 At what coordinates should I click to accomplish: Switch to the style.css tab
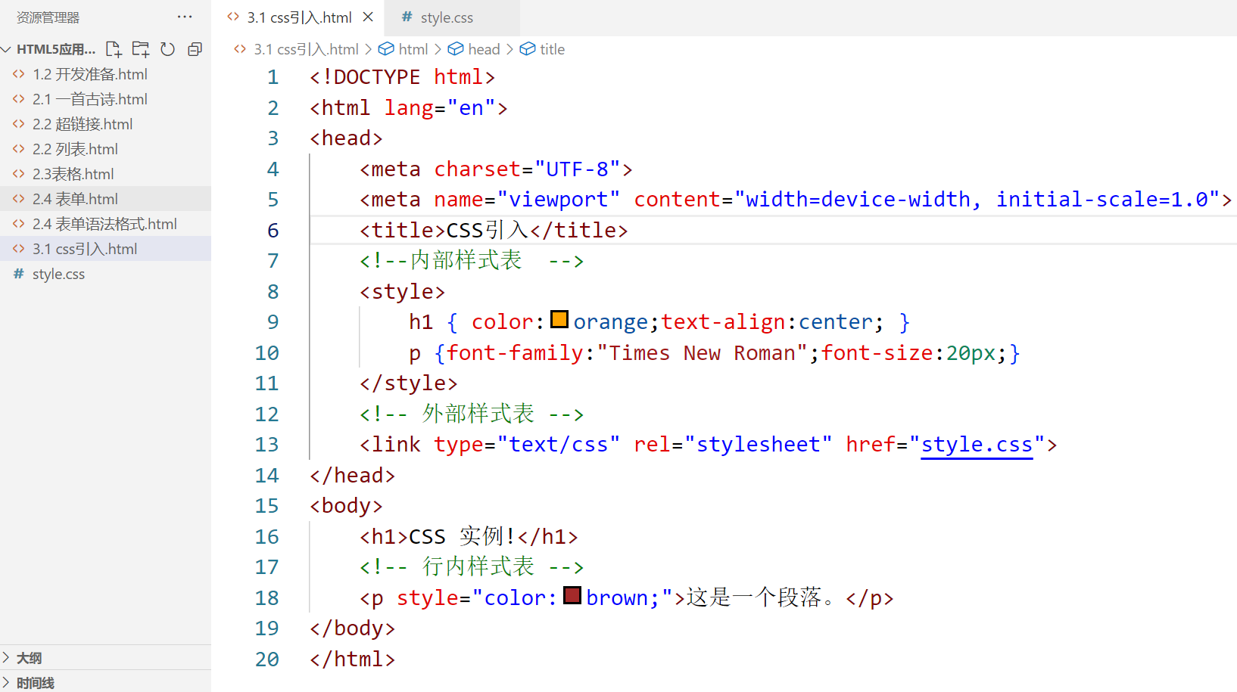[x=447, y=17]
